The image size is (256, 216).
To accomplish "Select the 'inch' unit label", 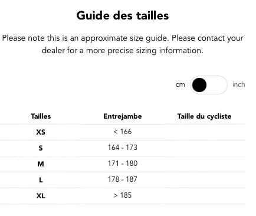I will [x=239, y=84].
